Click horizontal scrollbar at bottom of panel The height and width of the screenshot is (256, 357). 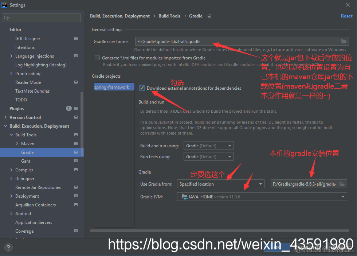click(220, 231)
